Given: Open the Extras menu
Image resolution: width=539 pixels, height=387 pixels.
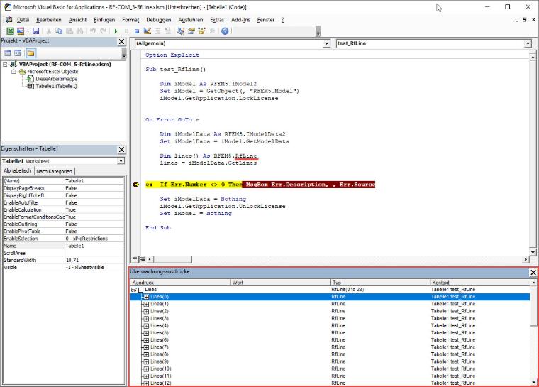Looking at the screenshot, I should pos(217,20).
